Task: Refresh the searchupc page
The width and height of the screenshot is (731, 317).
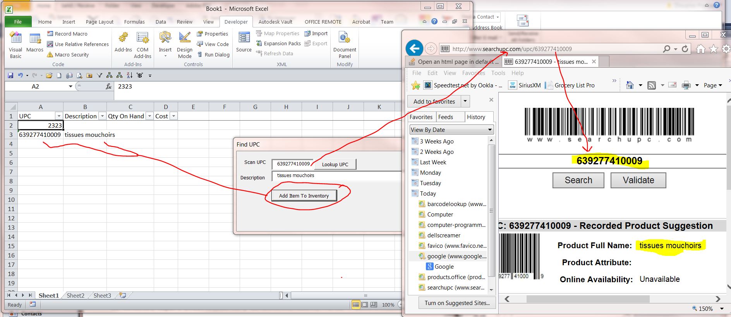Action: coord(685,49)
